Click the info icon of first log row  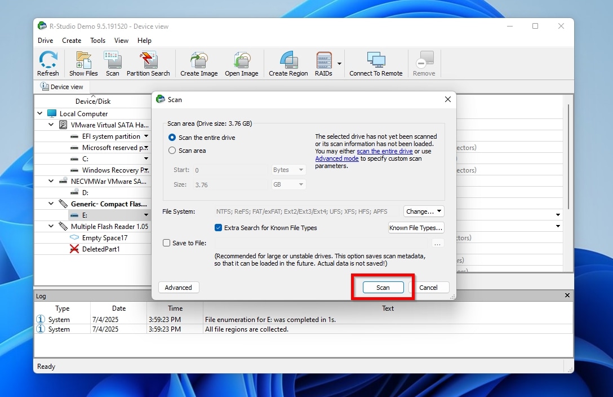40,319
